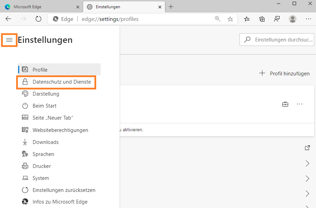The width and height of the screenshot is (316, 208).
Task: Open the profile card more options menu
Action: click(x=300, y=104)
